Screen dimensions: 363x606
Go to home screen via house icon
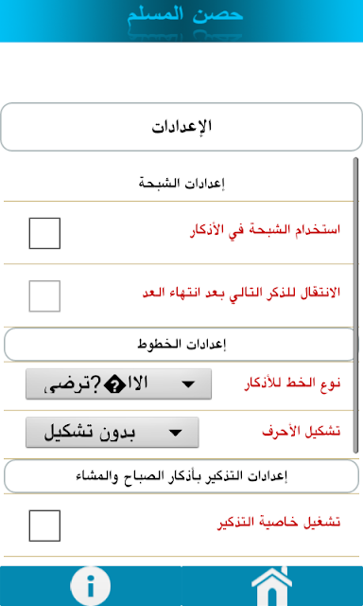[271, 586]
